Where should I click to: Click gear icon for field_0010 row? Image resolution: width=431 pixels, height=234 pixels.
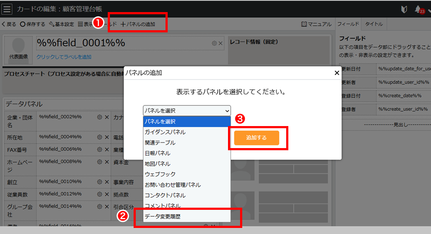coord(100,182)
